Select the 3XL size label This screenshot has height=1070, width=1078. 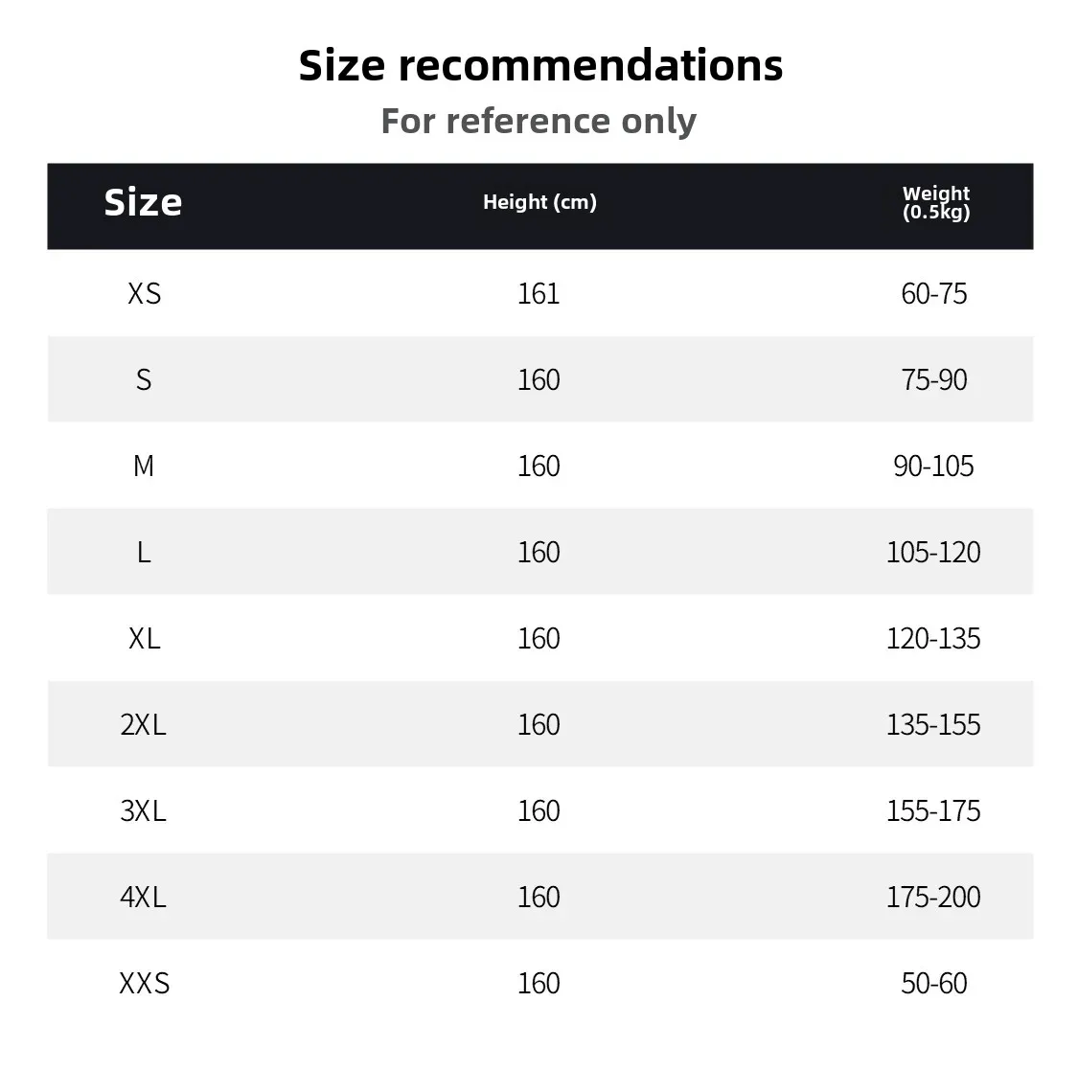(x=144, y=810)
